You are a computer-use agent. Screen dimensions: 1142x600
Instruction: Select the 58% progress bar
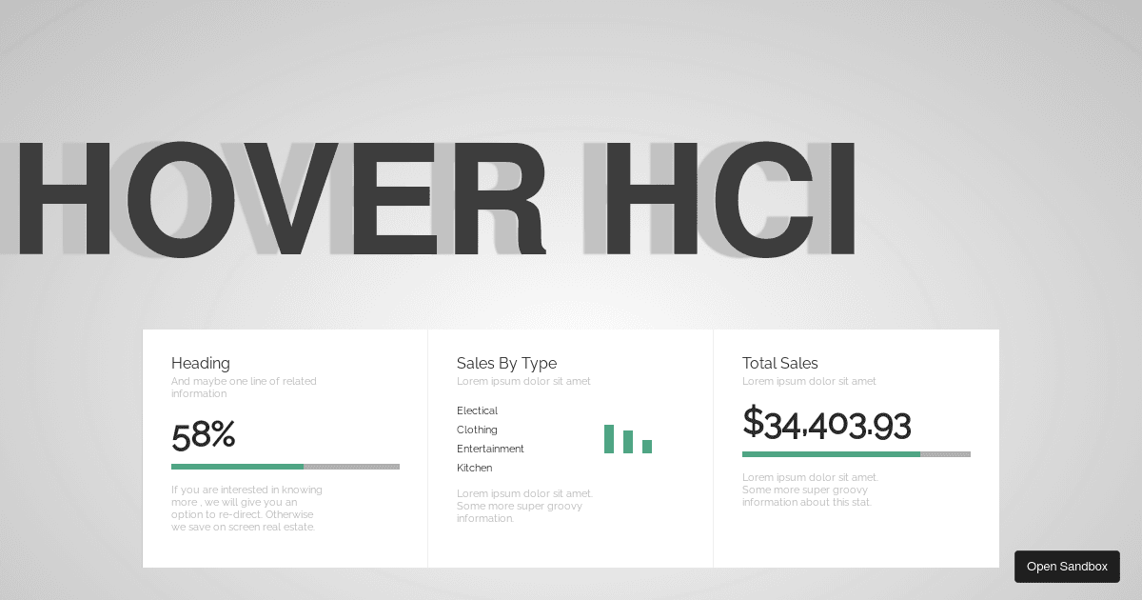coord(285,467)
